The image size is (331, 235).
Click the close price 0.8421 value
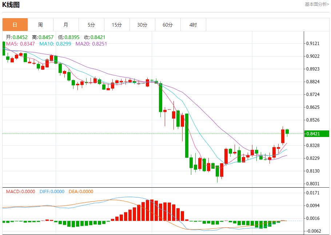click(98, 37)
